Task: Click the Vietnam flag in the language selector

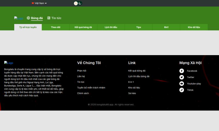Action: (x=33, y=3)
